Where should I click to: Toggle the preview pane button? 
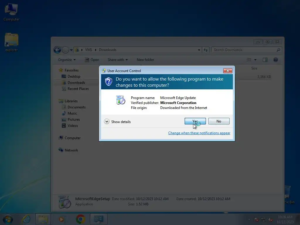pos(265,60)
